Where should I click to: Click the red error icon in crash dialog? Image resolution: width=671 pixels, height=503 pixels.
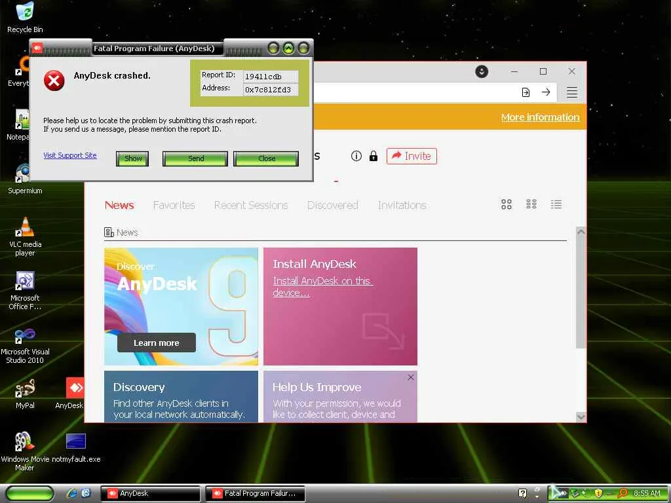[54, 81]
